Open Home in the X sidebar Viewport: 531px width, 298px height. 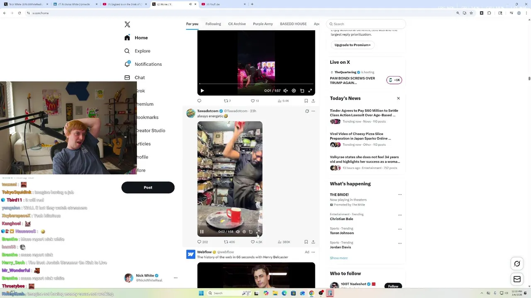136,38
